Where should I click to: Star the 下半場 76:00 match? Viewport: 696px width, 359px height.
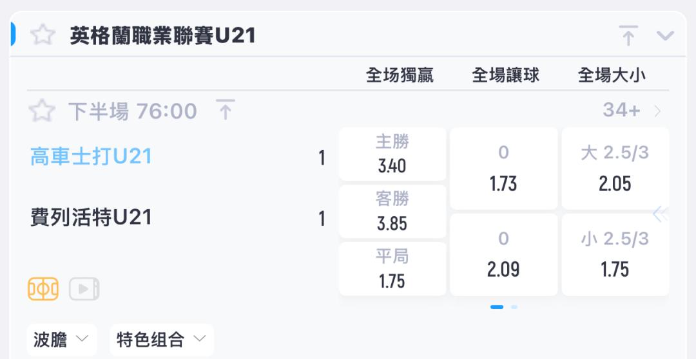point(42,111)
